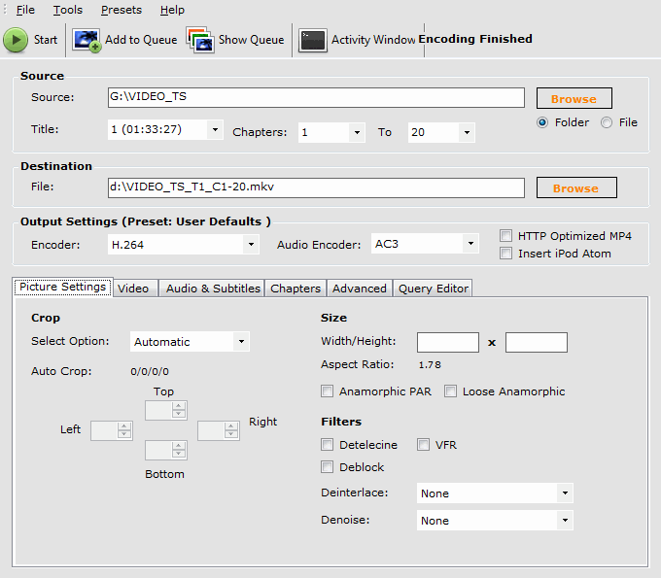Switch to the Query Editor tab

(433, 289)
